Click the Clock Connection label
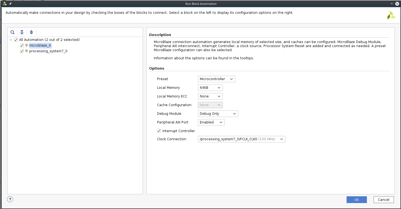This screenshot has height=209, width=401. (172, 139)
